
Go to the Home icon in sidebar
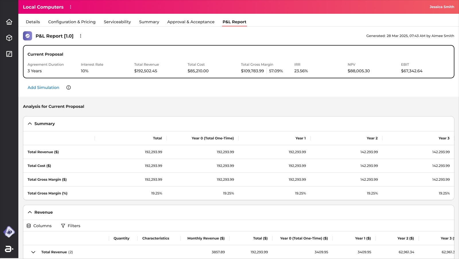9,22
